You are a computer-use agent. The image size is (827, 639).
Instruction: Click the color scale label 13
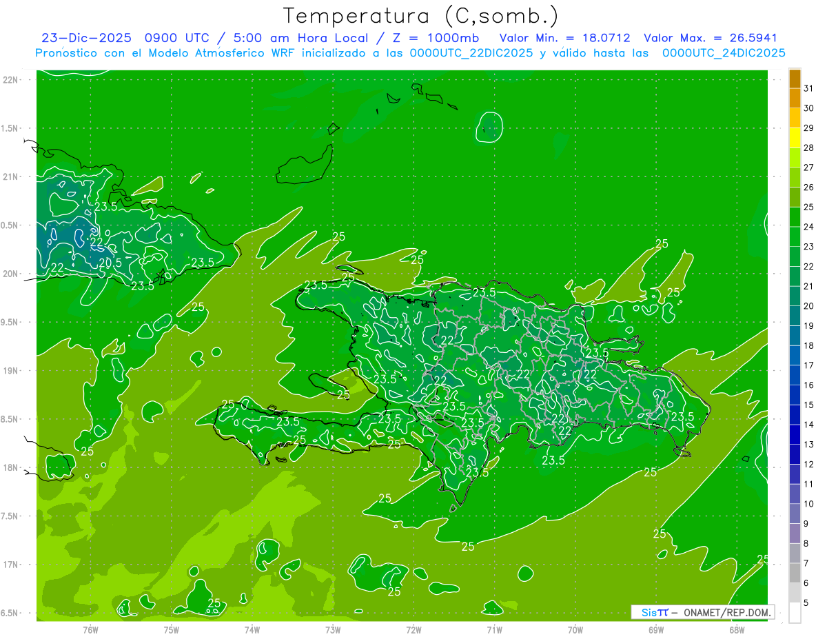(x=808, y=445)
